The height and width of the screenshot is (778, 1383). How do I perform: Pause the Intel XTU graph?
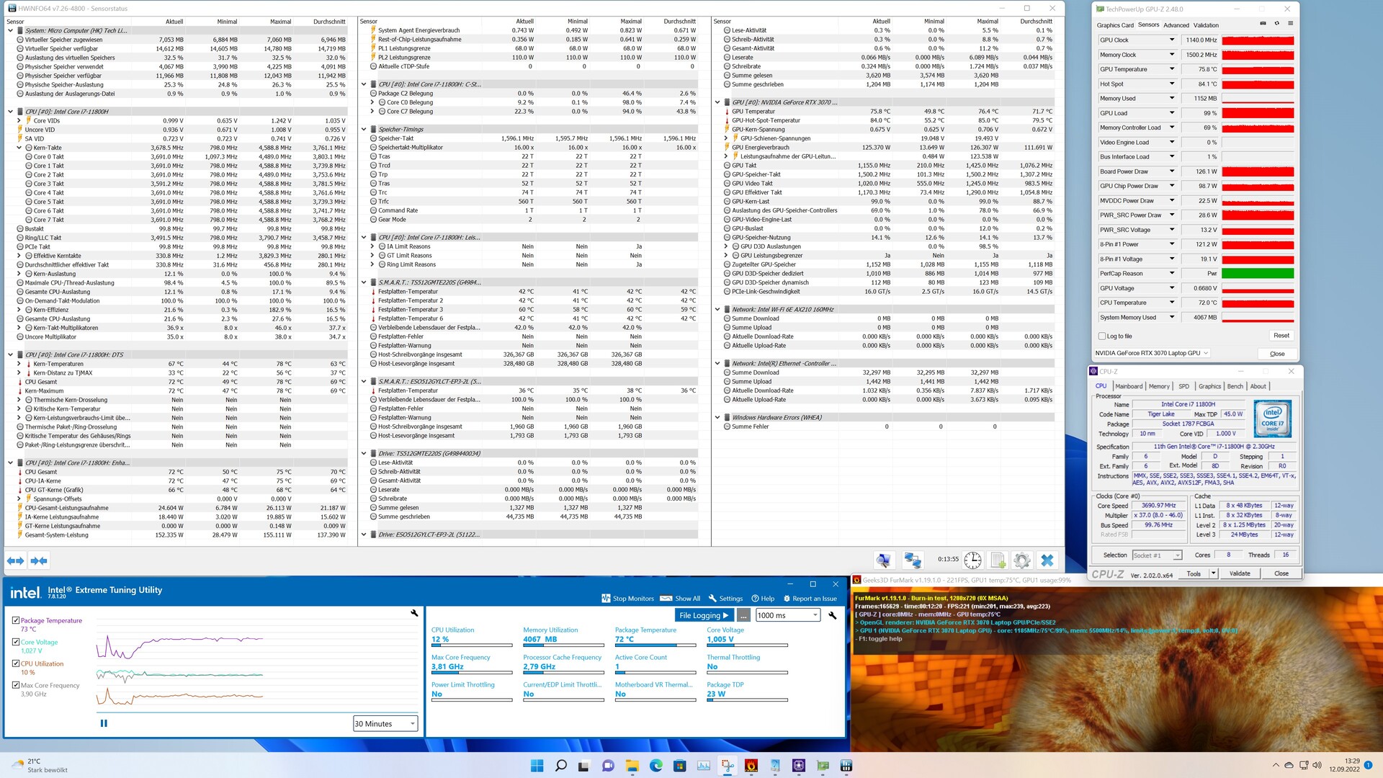click(104, 723)
